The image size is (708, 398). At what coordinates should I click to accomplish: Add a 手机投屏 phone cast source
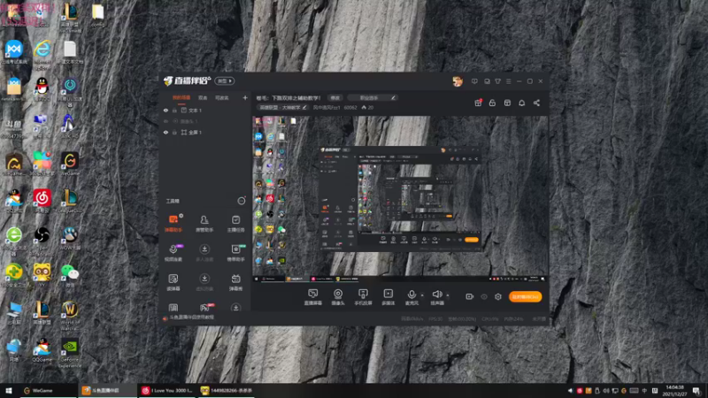click(x=363, y=297)
